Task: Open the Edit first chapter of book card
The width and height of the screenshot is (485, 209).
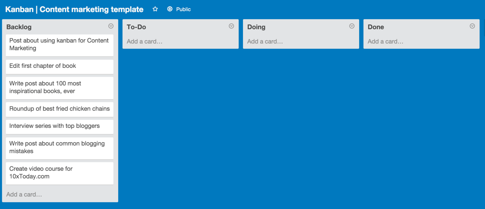Action: [60, 67]
